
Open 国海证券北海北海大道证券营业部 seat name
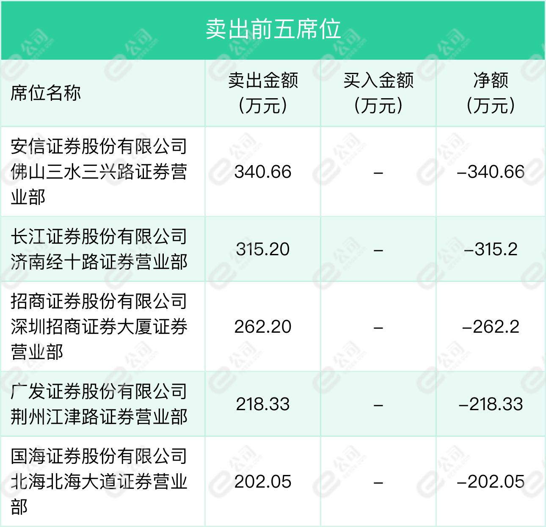(99, 481)
